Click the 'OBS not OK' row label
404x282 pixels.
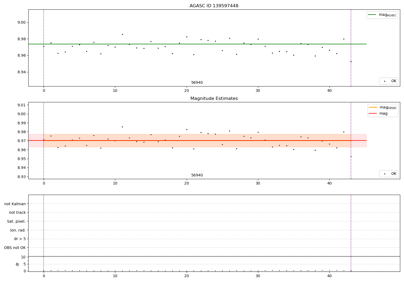point(15,248)
